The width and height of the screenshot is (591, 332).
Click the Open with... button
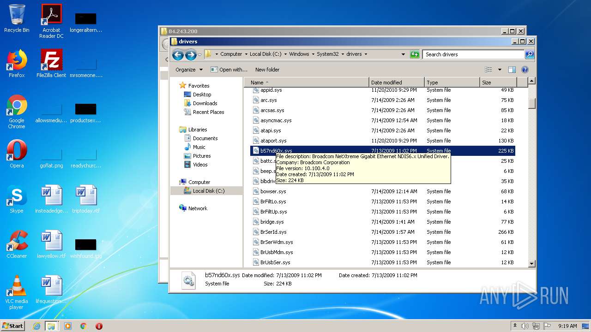point(229,70)
